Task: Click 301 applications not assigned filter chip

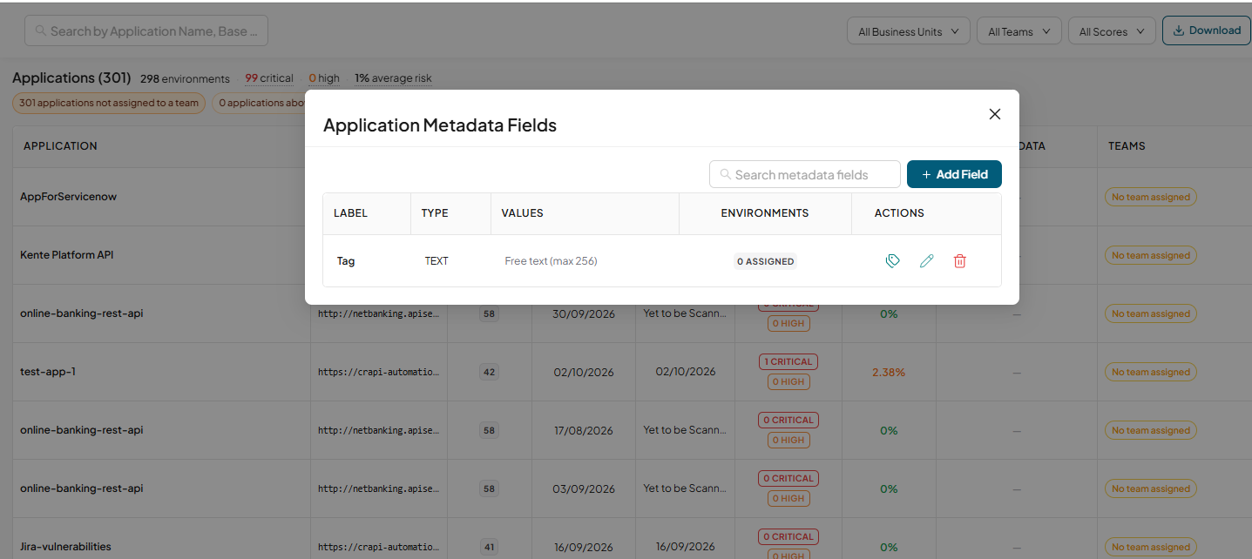Action: (x=109, y=103)
